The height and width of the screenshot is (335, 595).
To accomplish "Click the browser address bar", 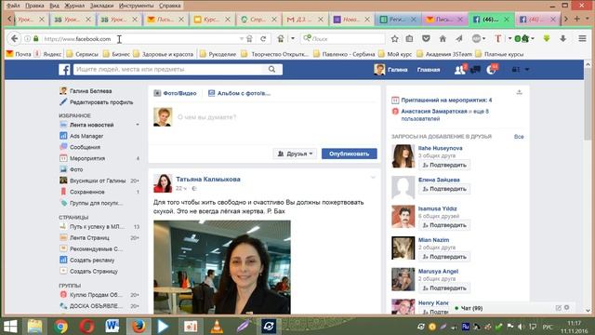I will 140,39.
